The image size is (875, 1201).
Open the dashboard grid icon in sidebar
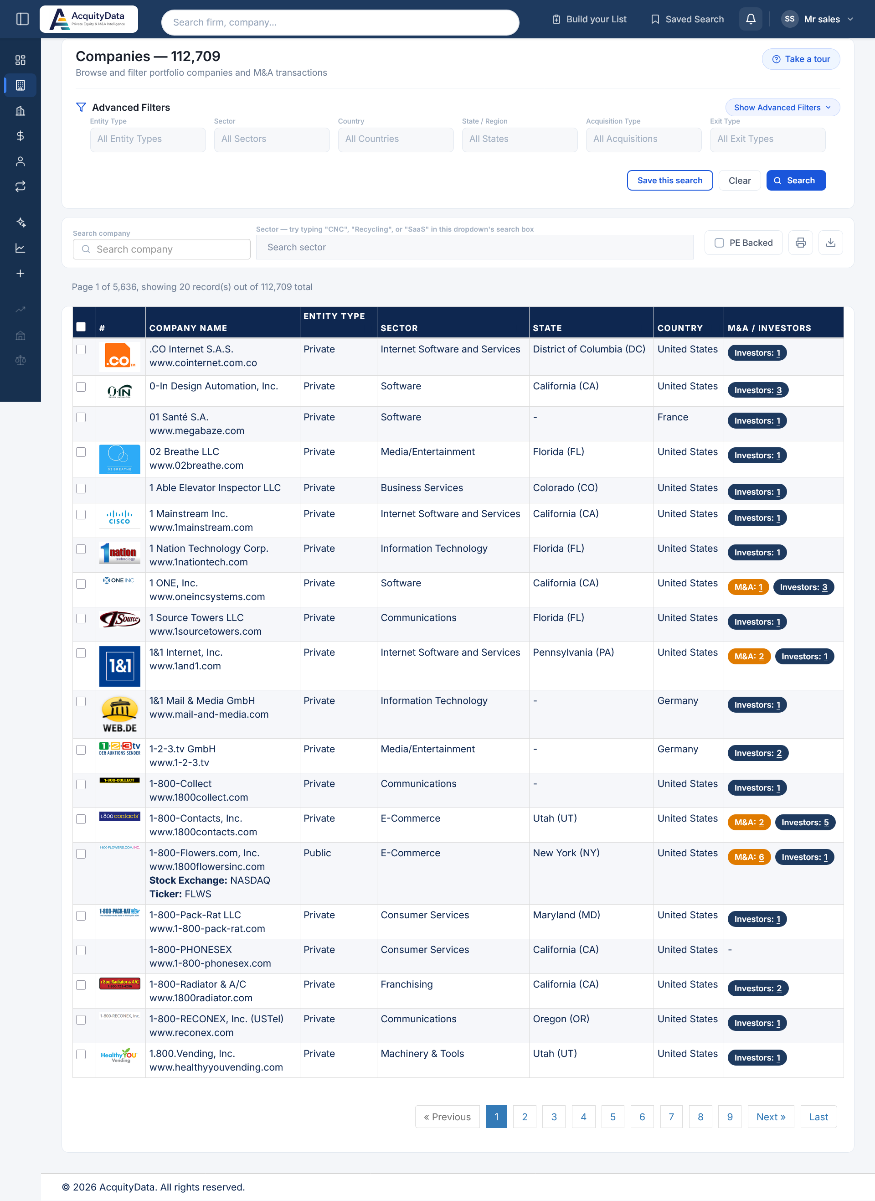click(x=20, y=60)
